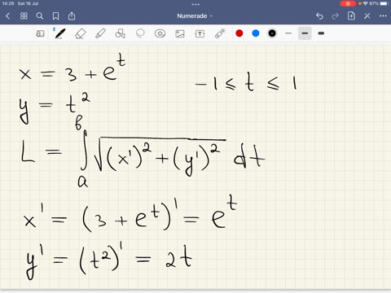Bookmark the current page
This screenshot has width=391, height=293.
[x=55, y=16]
